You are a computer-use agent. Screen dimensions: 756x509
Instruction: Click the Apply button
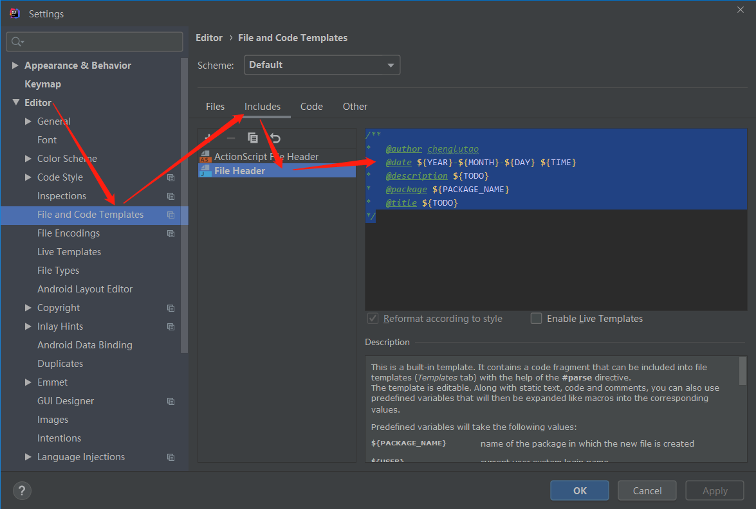715,490
